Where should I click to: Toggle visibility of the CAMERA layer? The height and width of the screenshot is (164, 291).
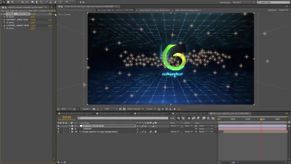[x=59, y=128]
